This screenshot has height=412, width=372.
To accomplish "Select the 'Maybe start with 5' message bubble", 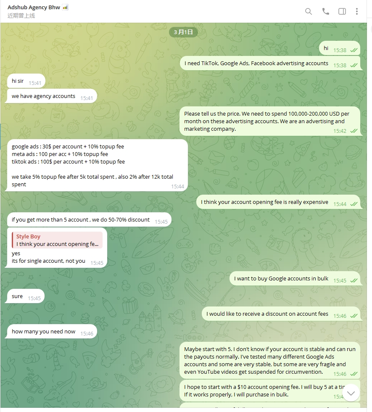I will 270,361.
